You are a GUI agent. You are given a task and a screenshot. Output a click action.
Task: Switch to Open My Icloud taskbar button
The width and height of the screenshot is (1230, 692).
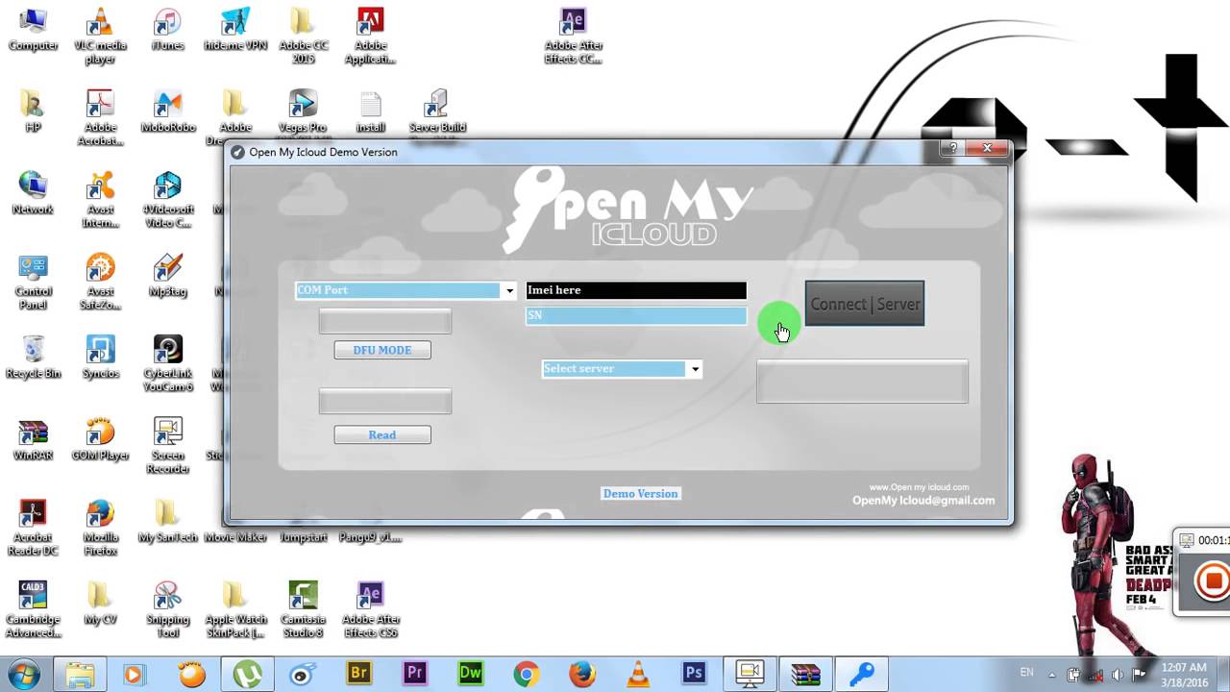(860, 674)
